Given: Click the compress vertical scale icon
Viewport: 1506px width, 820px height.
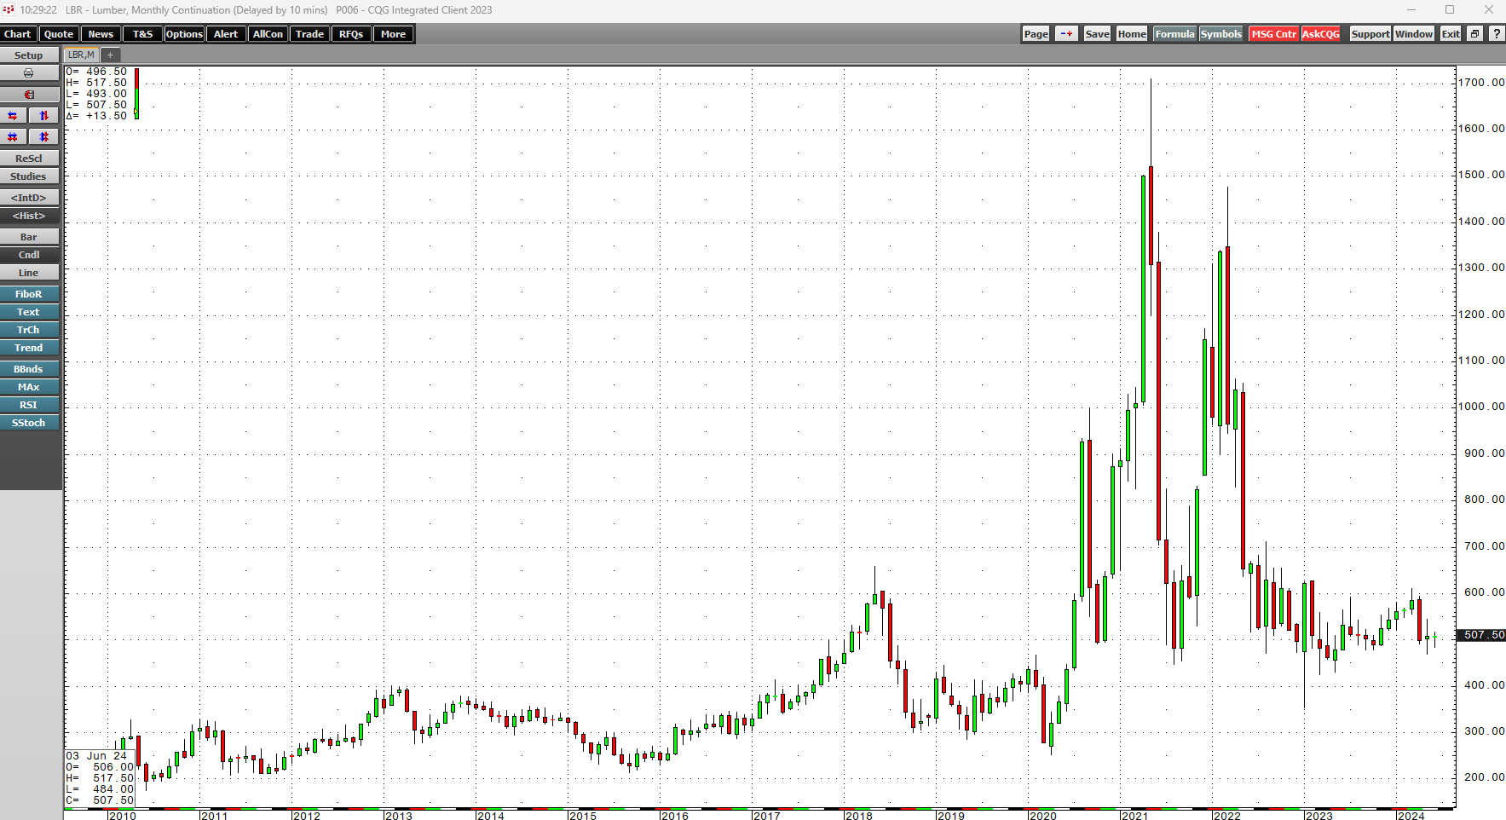Looking at the screenshot, I should click(43, 136).
